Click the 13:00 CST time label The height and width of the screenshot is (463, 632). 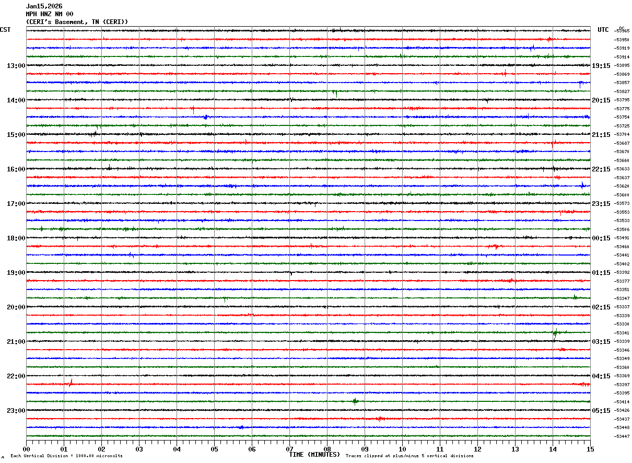(16, 66)
